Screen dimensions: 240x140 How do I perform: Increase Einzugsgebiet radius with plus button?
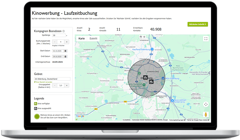tap(67, 85)
